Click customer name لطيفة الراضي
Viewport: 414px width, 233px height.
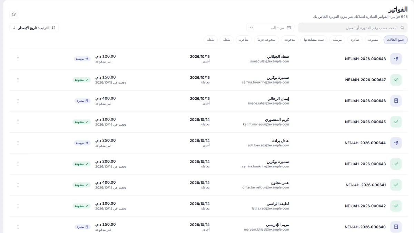(x=277, y=204)
